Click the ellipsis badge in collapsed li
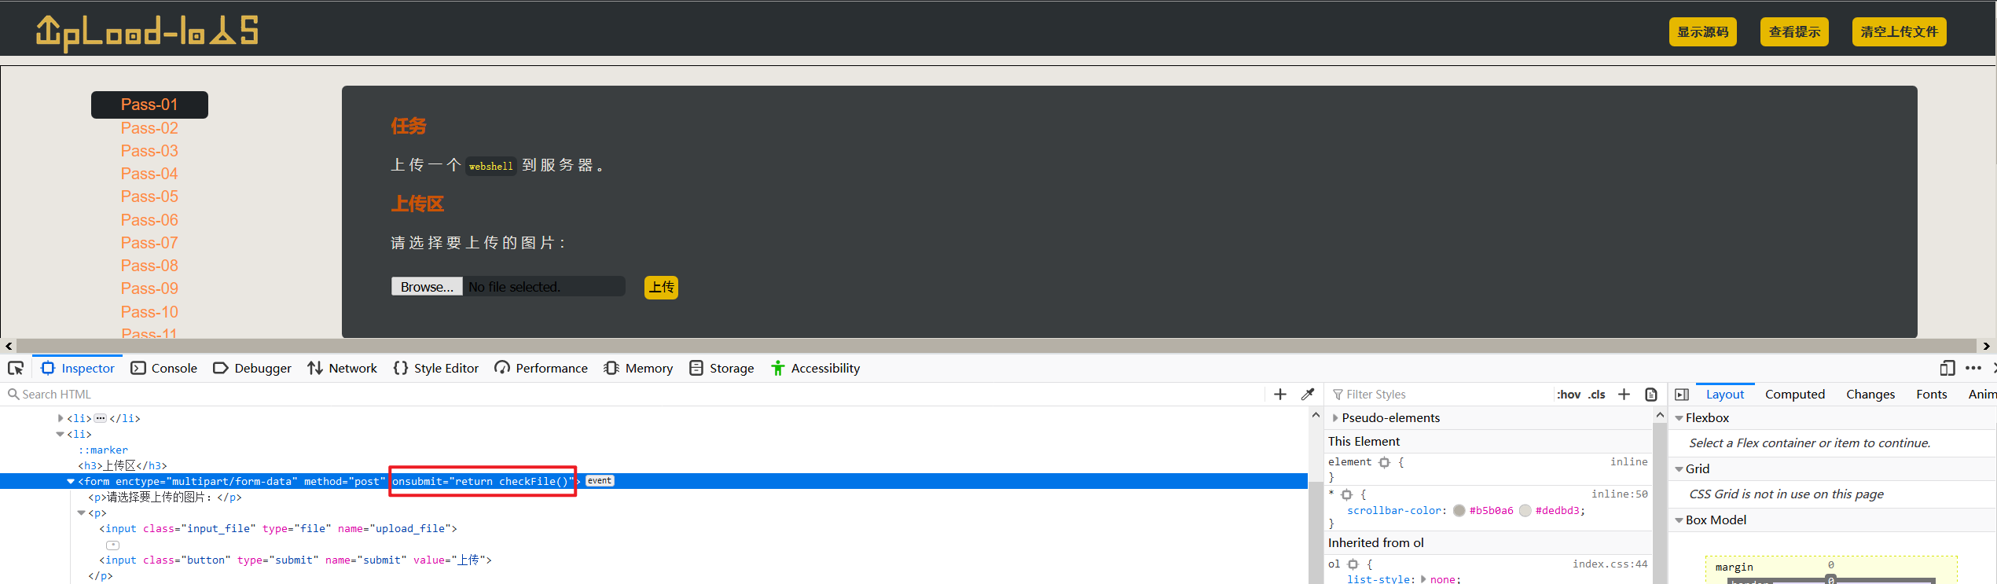 pyautogui.click(x=101, y=418)
